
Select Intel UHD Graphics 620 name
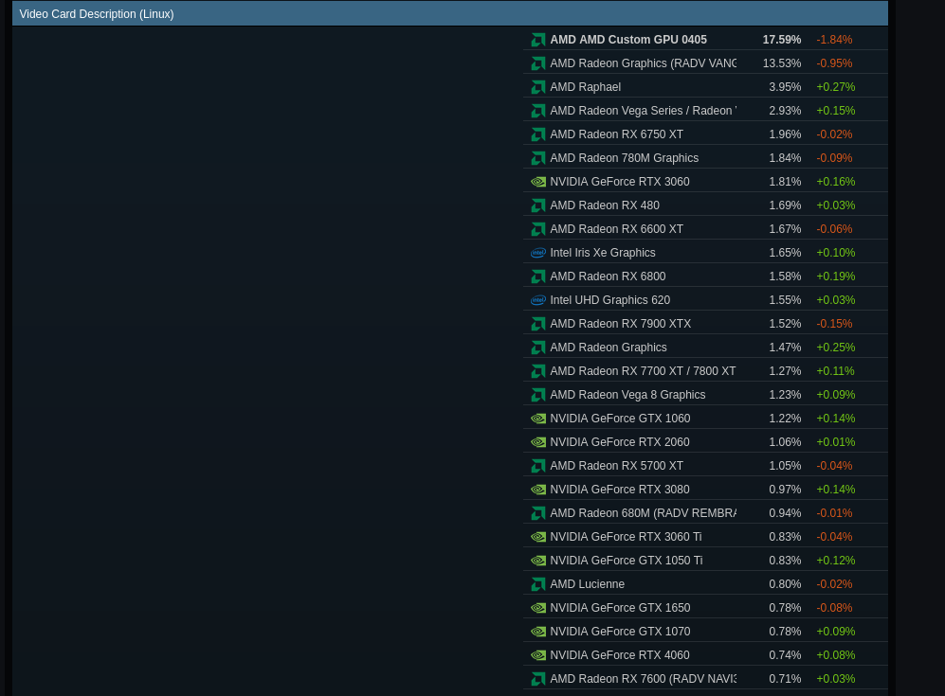click(609, 300)
